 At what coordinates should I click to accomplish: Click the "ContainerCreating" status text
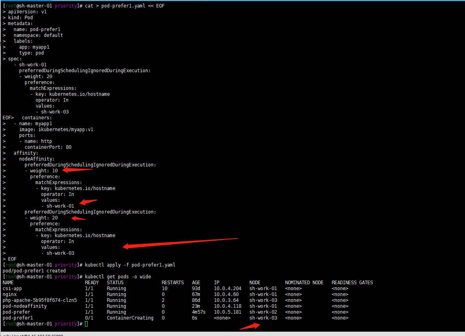pos(130,318)
